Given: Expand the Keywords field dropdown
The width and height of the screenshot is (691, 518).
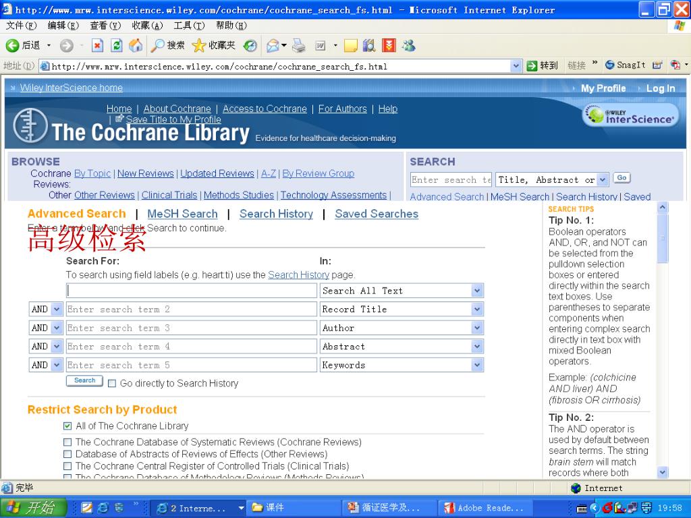Looking at the screenshot, I should [477, 365].
